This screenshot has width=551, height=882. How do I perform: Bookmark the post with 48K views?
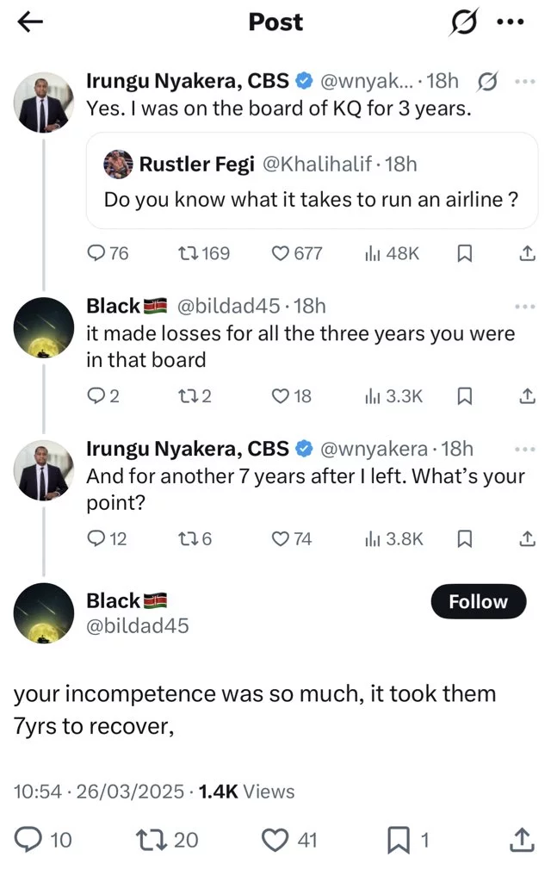click(463, 253)
